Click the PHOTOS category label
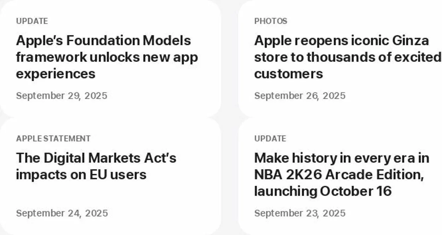Screen dimensions: 442x235 click(271, 21)
